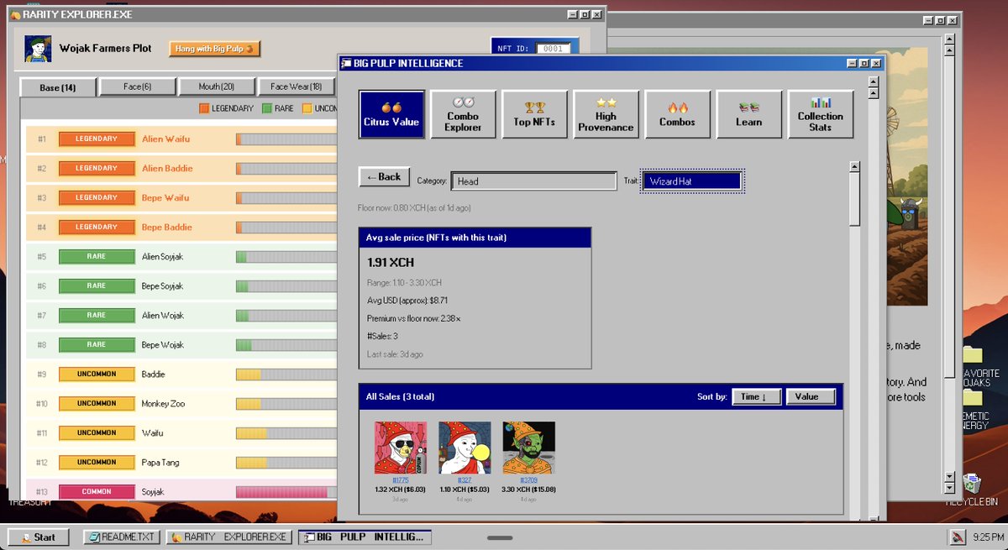Image resolution: width=1008 pixels, height=550 pixels.
Task: Sort sales by Value
Action: click(x=811, y=396)
